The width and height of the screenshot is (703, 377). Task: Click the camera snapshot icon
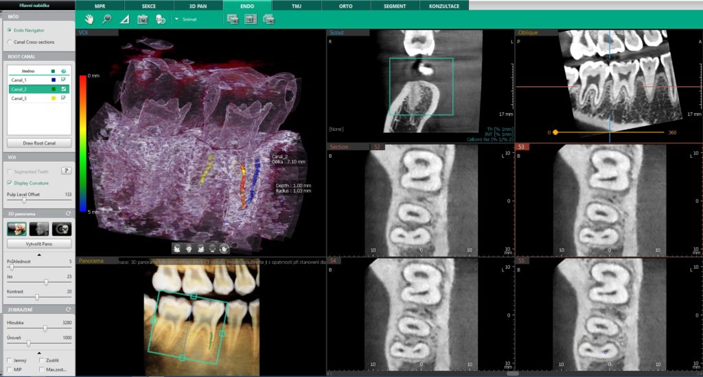[142, 19]
